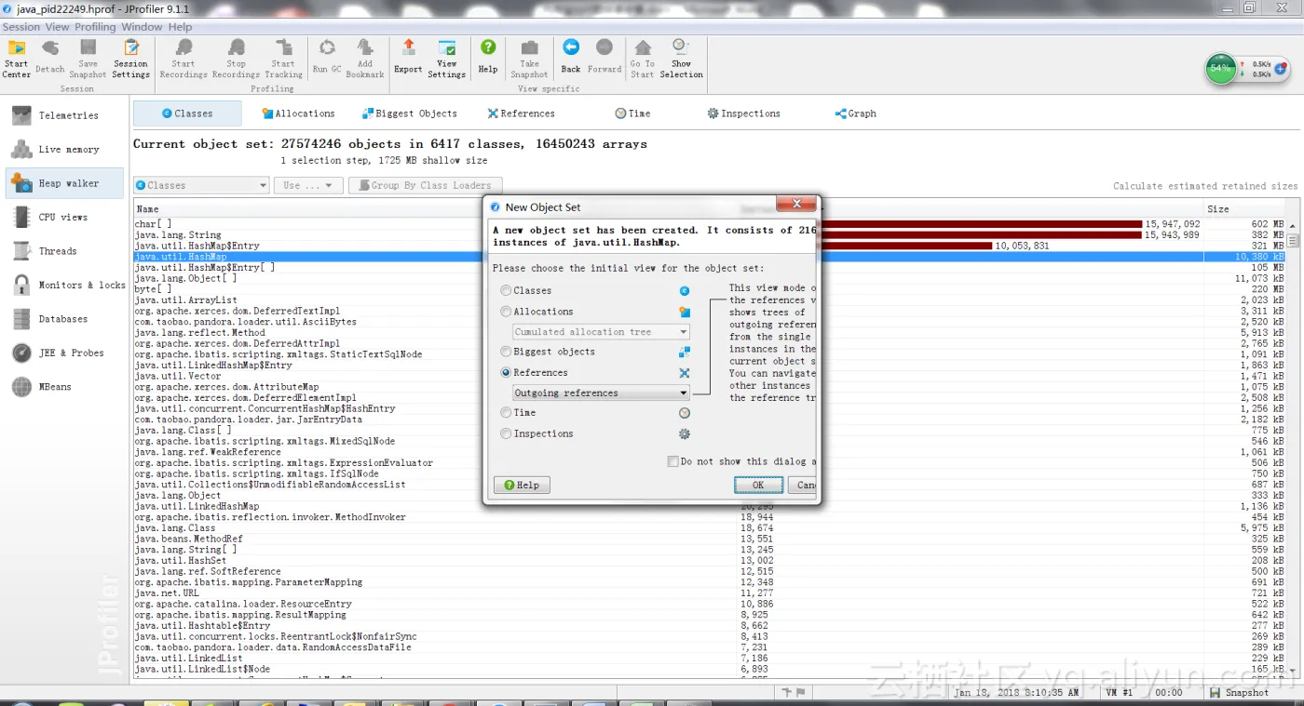Switch to References tab

coord(521,113)
